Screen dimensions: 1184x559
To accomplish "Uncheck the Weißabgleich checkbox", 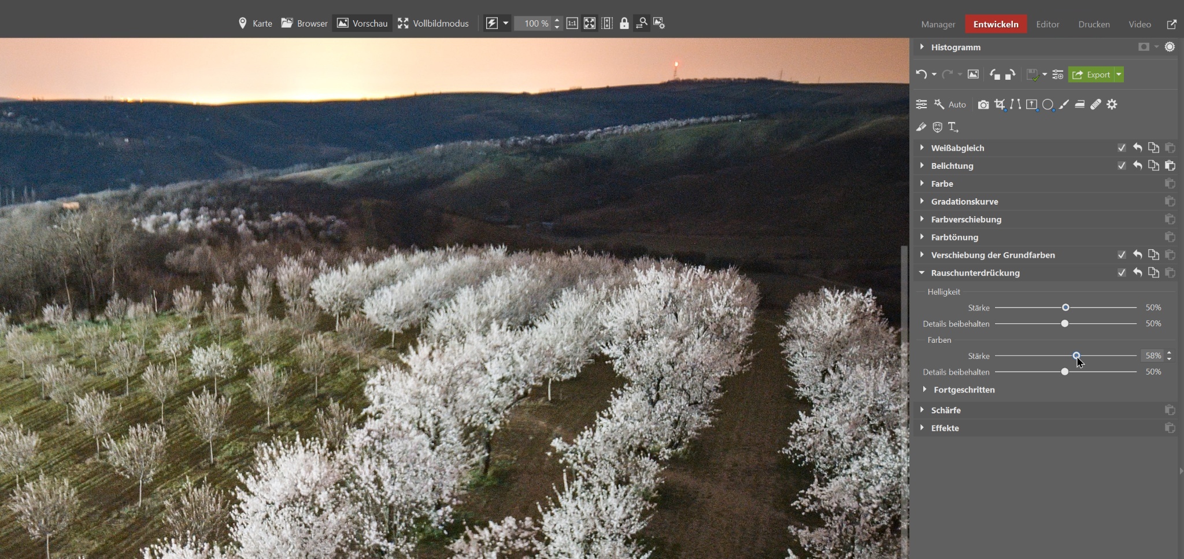I will [1122, 148].
